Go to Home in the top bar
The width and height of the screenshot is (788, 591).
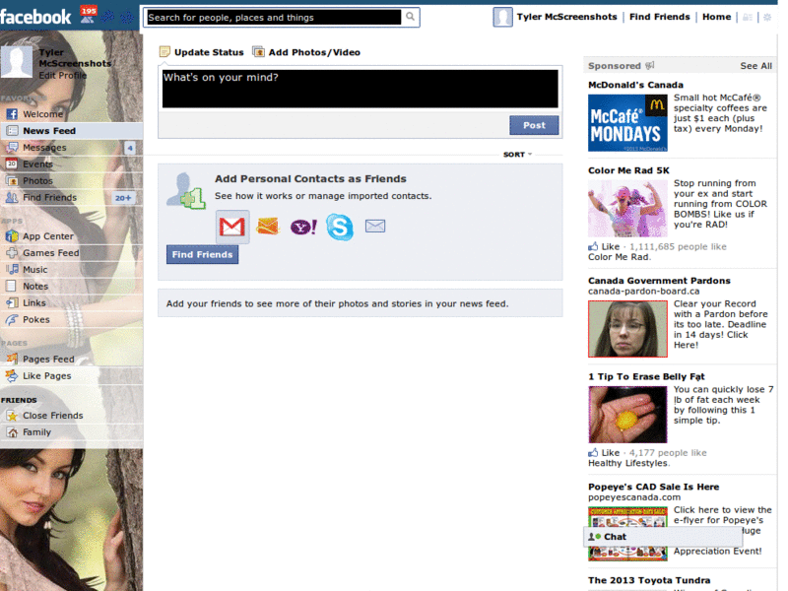[716, 17]
